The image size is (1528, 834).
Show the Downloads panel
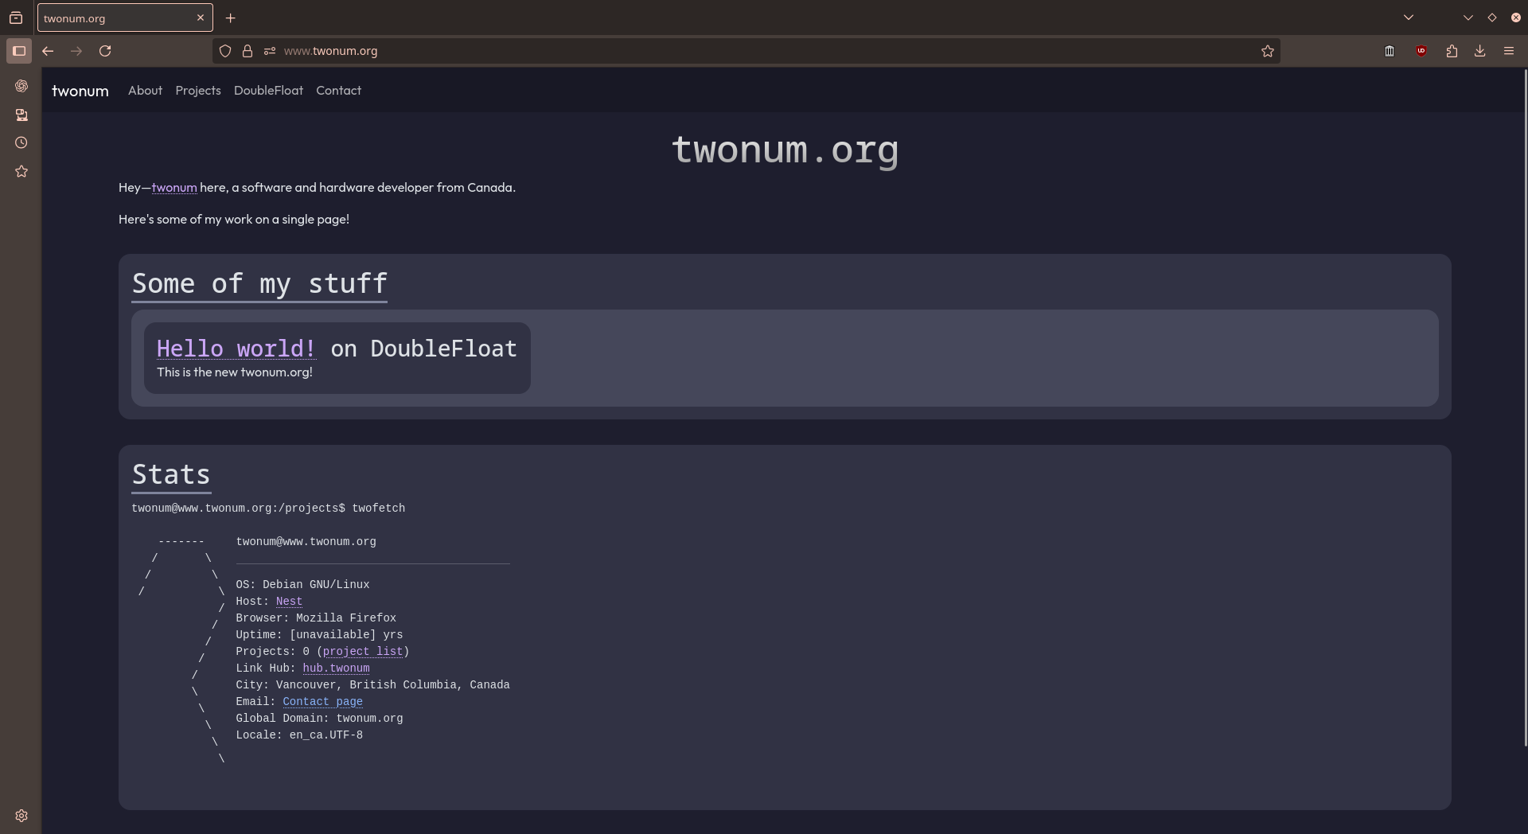tap(1480, 51)
